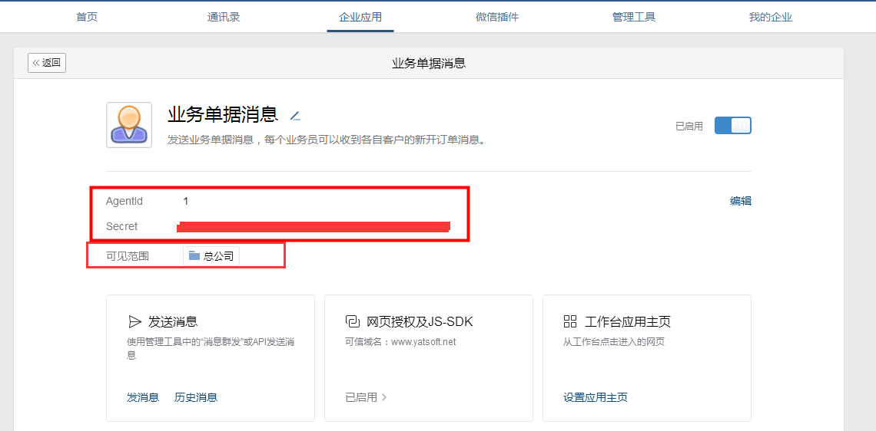Image resolution: width=876 pixels, height=431 pixels.
Task: Switch to the 通讯录 tab
Action: tap(224, 17)
